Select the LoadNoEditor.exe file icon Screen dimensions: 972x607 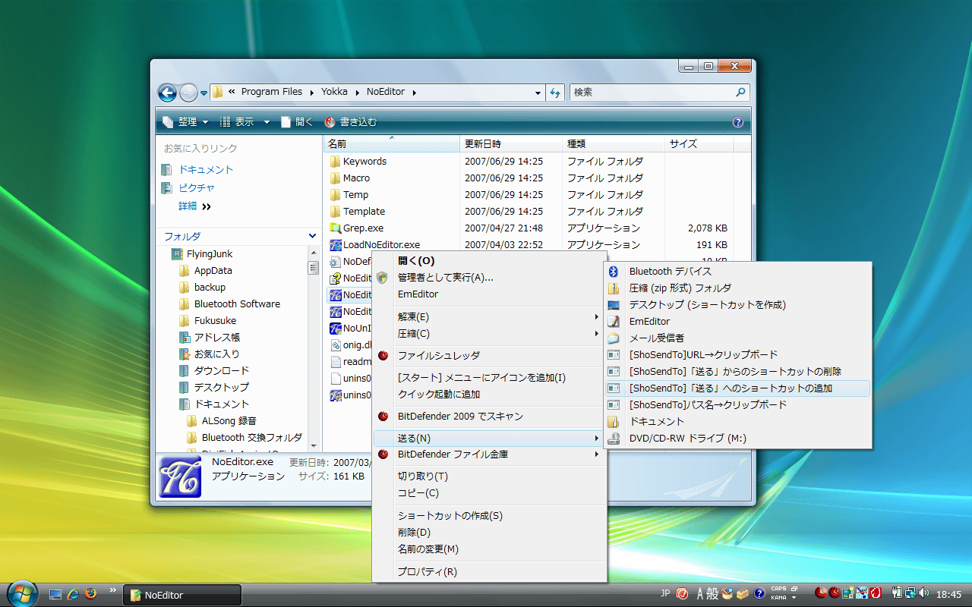tap(336, 245)
